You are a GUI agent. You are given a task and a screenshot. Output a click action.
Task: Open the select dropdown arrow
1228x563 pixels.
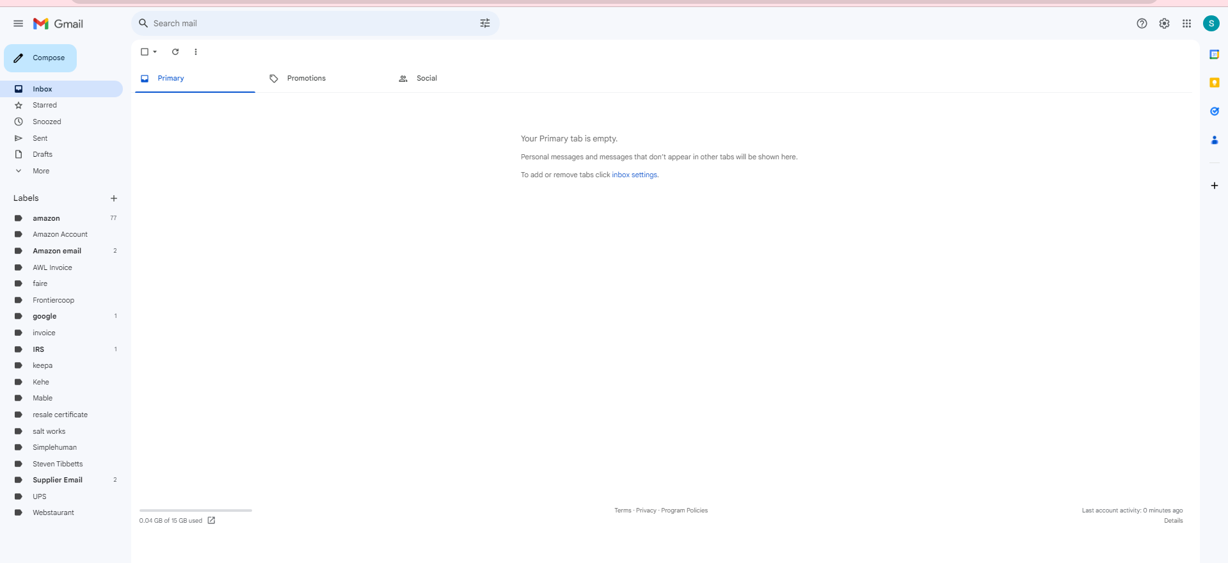[155, 52]
